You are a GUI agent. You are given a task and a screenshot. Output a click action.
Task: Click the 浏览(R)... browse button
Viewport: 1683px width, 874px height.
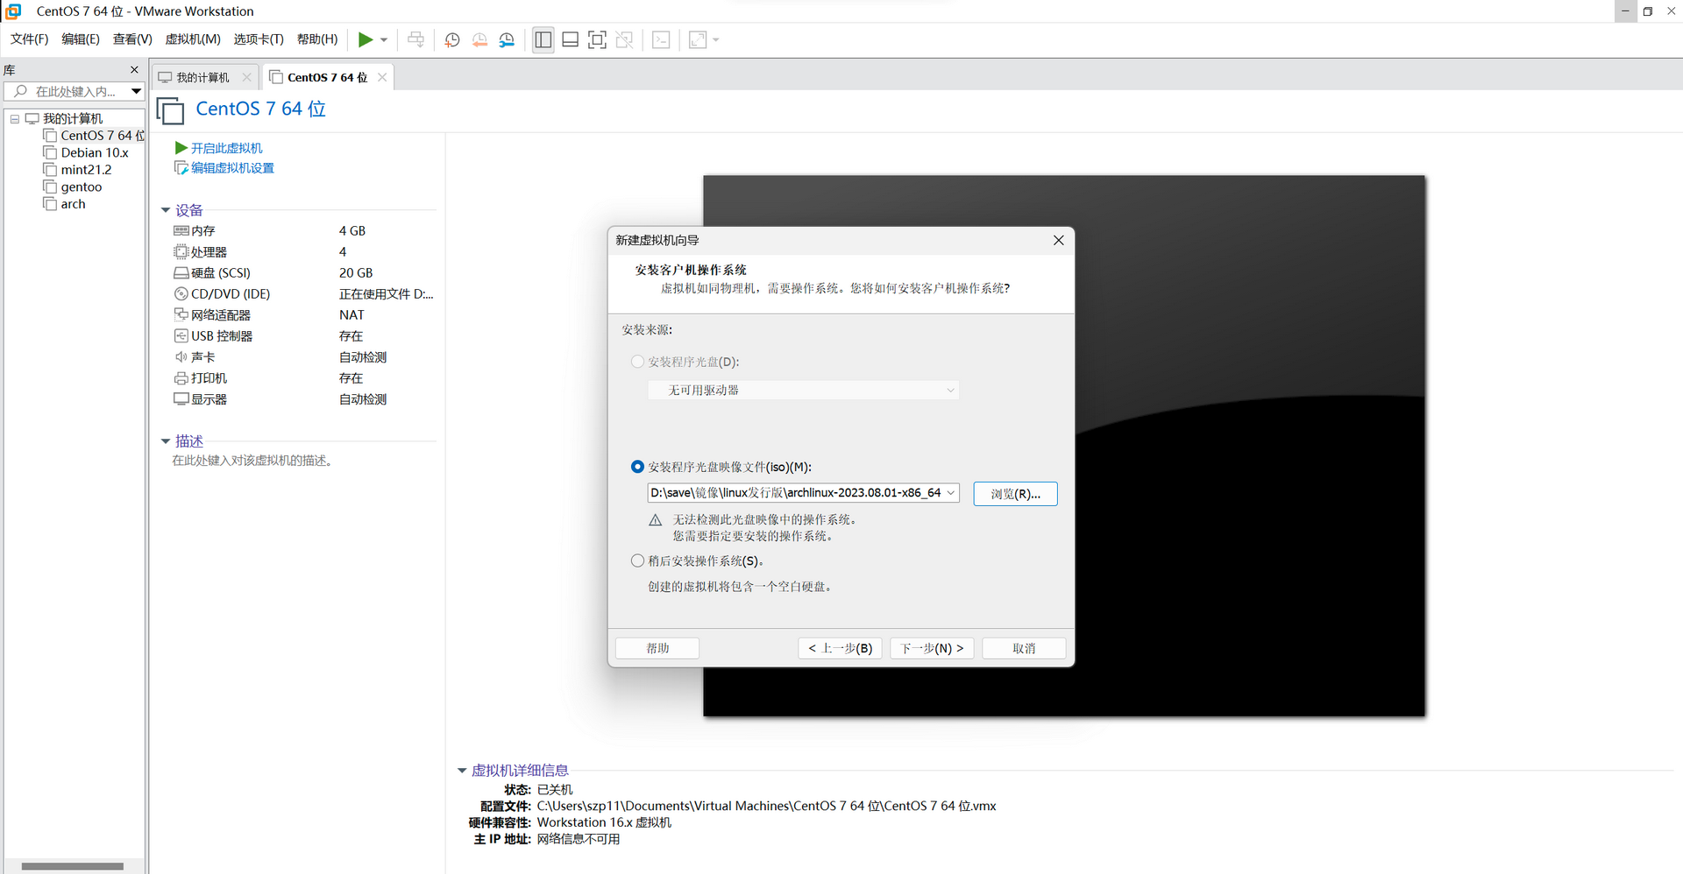1015,494
